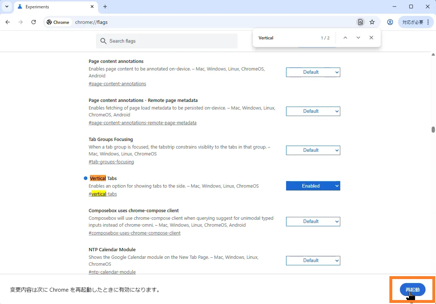
Task: Reload the chrome://flags page
Action: (x=34, y=22)
